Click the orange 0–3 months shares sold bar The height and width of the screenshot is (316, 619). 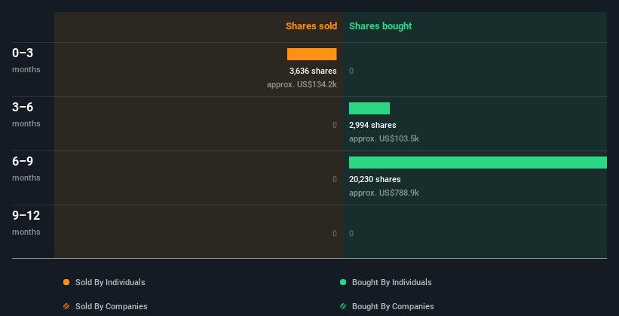[x=312, y=54]
